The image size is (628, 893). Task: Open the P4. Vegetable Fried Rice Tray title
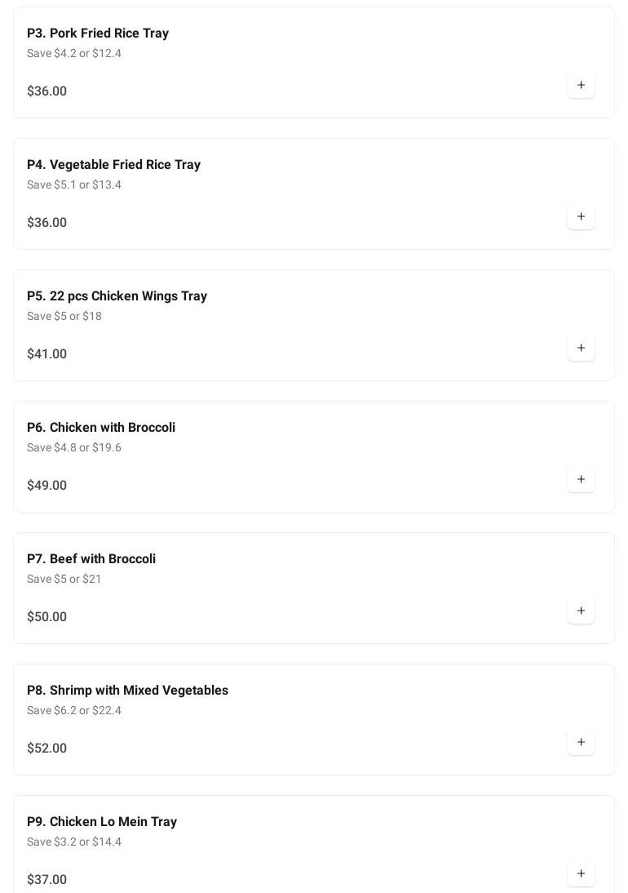pyautogui.click(x=113, y=165)
